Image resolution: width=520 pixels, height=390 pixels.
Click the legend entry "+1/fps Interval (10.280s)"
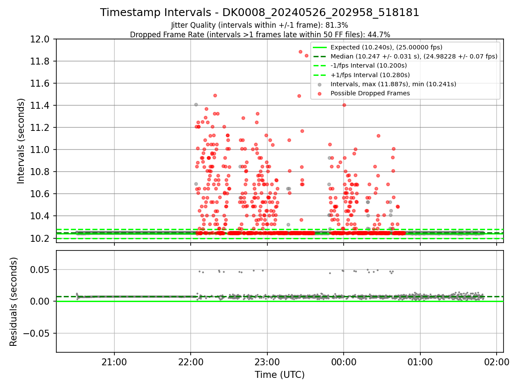(370, 75)
